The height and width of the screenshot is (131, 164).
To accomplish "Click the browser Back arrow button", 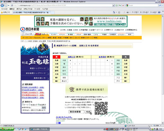I will (2, 5).
